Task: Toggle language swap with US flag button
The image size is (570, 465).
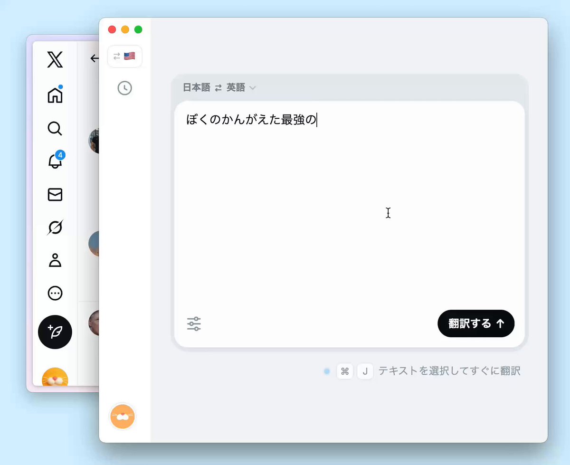Action: coord(124,56)
